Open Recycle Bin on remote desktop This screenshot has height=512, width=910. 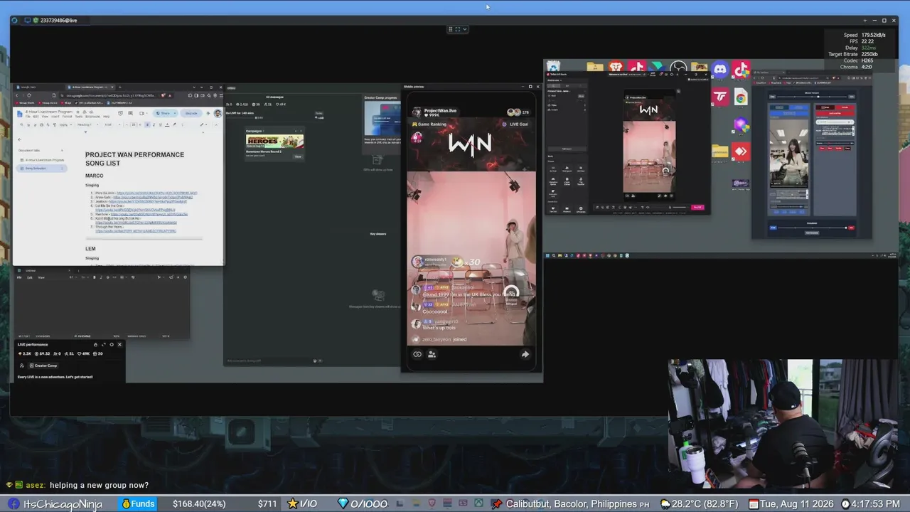point(553,67)
